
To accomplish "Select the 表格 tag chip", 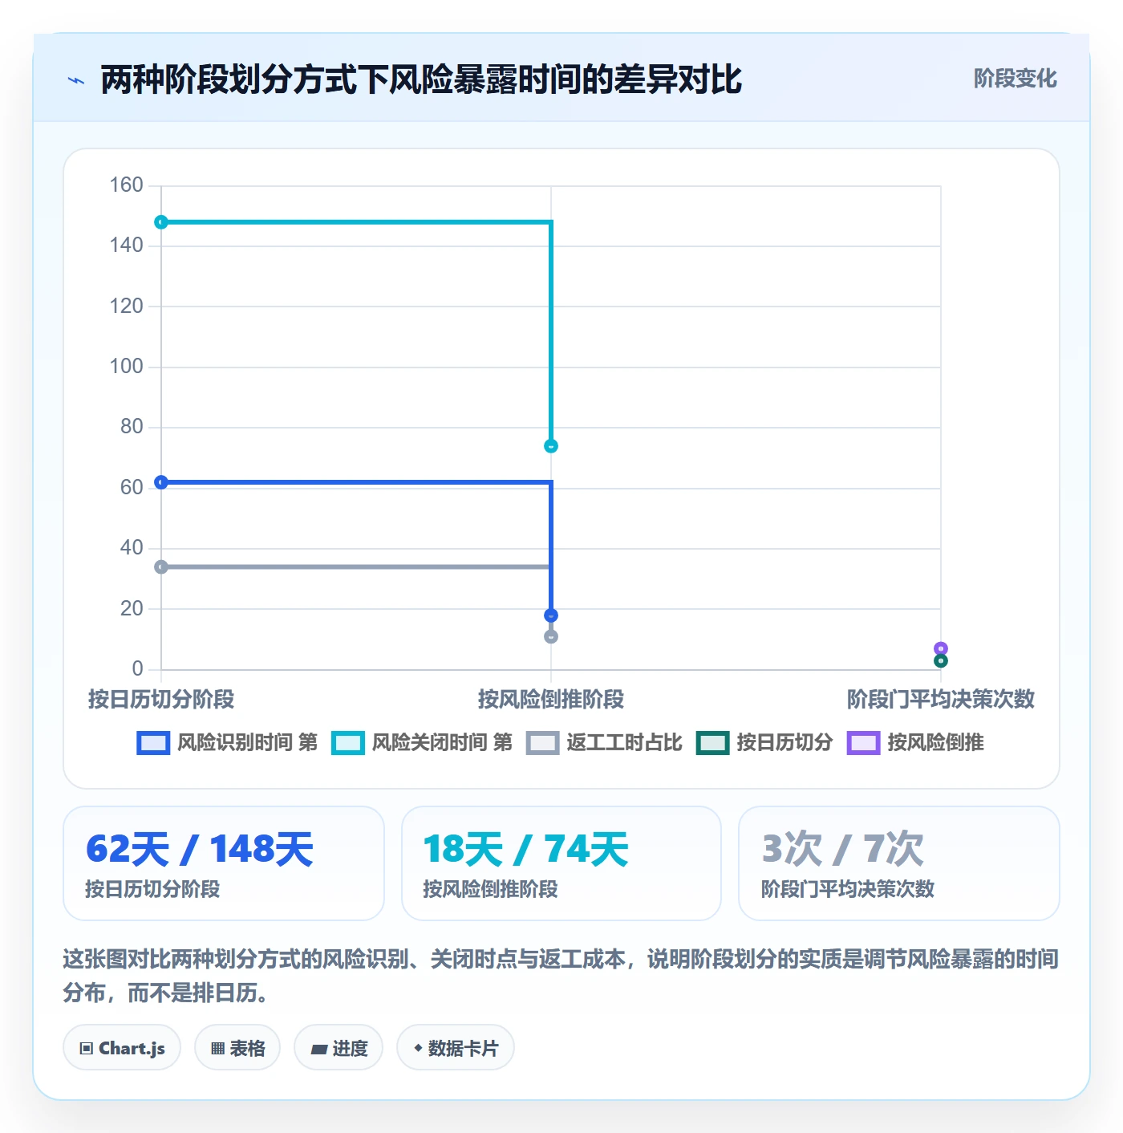I will [x=237, y=1048].
